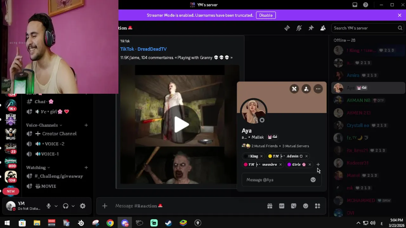Screen dimensions: 406x228
Task: Click the plus attachment button beside message box
Action: click(x=105, y=206)
